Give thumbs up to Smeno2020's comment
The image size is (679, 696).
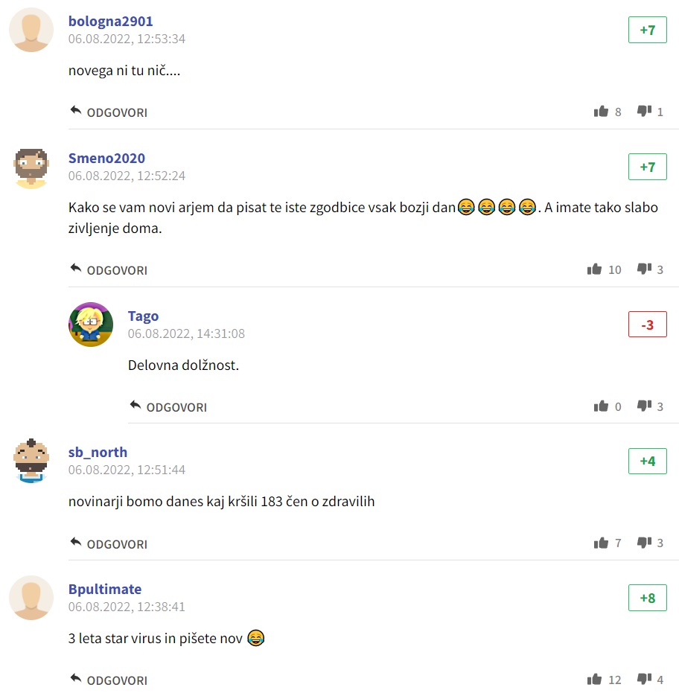click(594, 269)
